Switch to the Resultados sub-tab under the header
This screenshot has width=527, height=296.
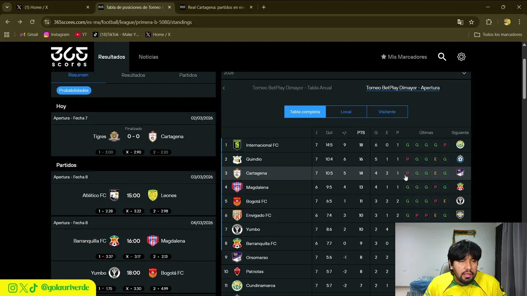133,75
